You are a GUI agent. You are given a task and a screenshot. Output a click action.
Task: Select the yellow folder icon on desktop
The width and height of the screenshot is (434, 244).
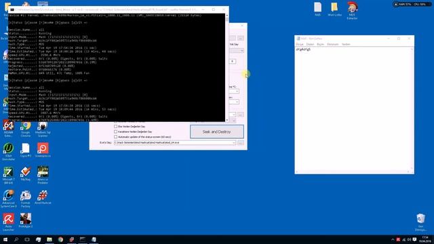click(334, 9)
